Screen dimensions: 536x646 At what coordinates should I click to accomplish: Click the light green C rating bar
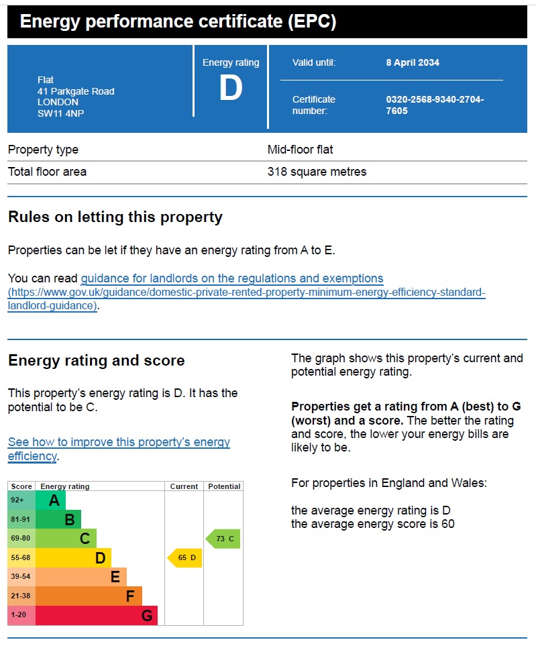66,539
